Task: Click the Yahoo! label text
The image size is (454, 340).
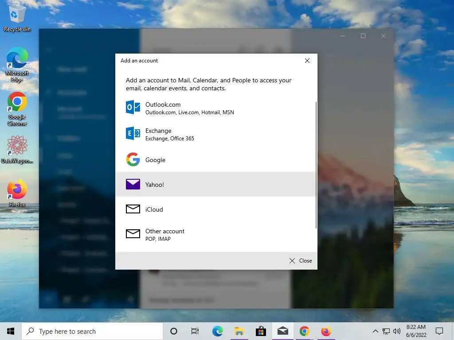Action: 155,185
